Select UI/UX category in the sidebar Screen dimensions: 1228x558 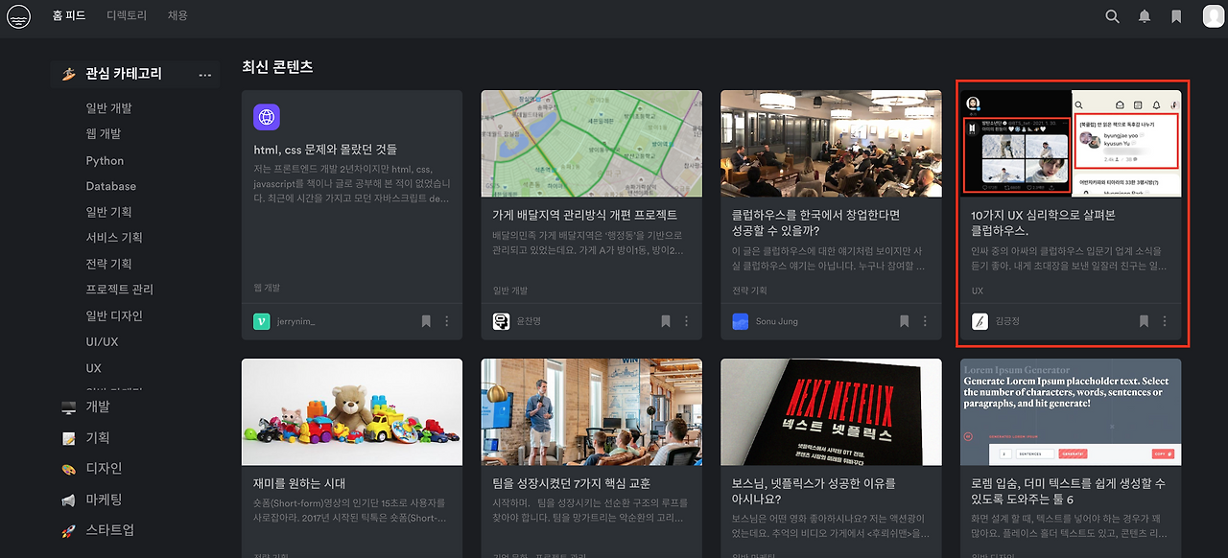tap(102, 341)
